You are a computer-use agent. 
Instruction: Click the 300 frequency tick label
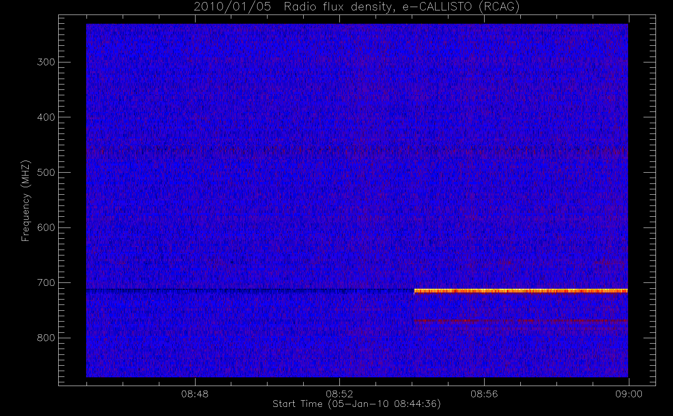click(46, 62)
